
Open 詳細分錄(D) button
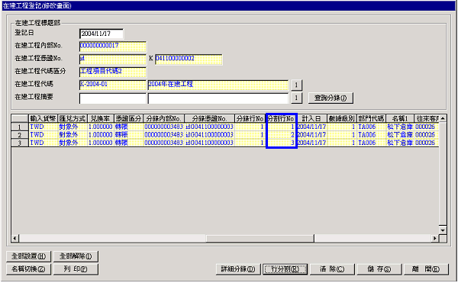coord(238,269)
